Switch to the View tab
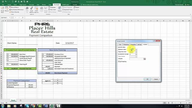Image resolution: width=192 pixels, height=108 pixels. point(50,5)
